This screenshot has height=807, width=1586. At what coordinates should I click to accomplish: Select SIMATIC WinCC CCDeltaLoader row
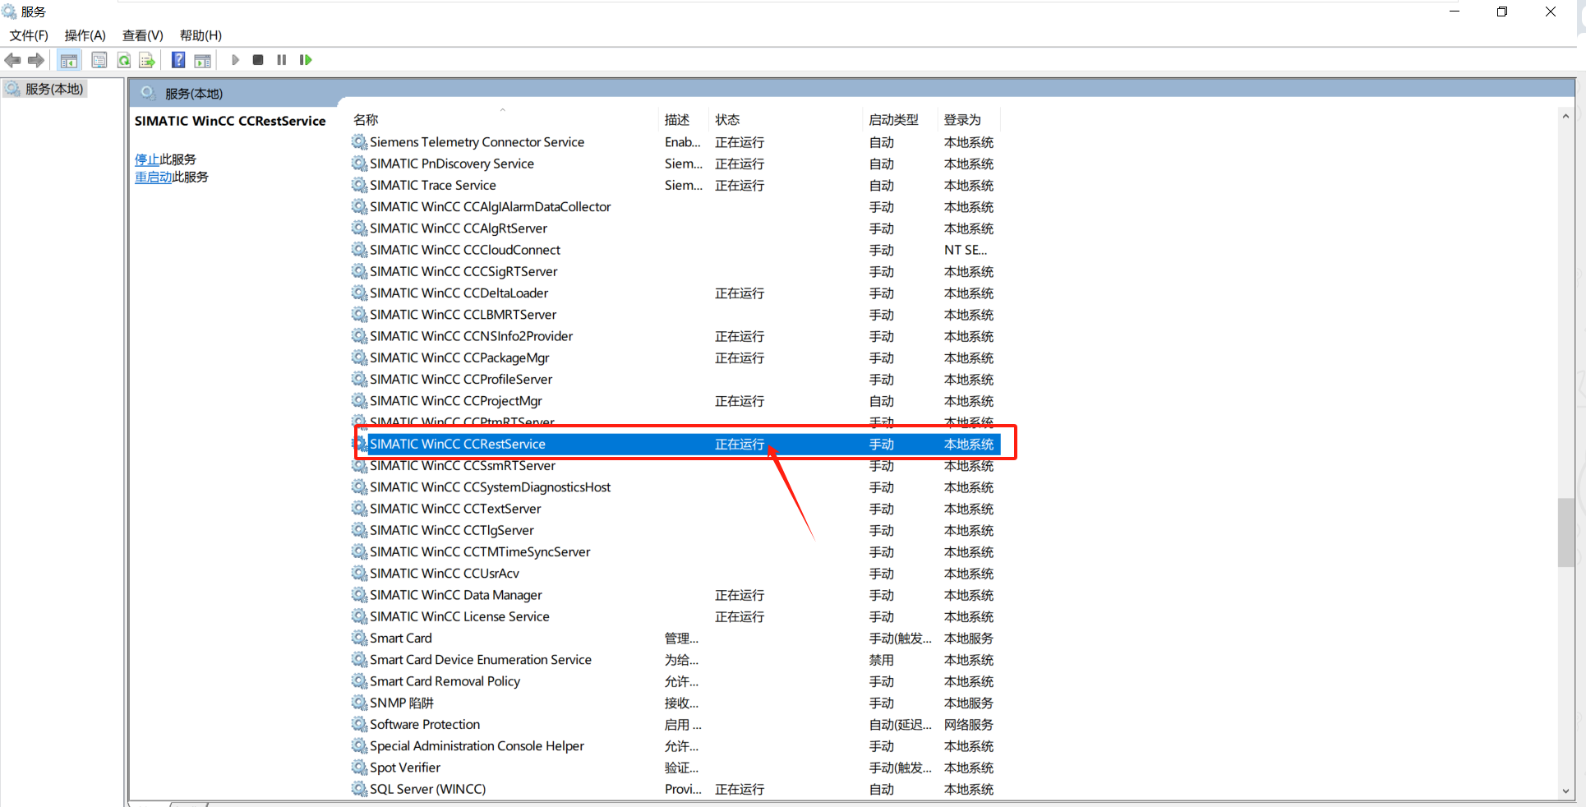coord(675,293)
